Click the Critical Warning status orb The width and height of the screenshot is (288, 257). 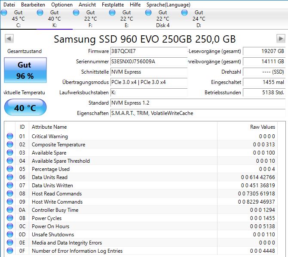click(10, 136)
